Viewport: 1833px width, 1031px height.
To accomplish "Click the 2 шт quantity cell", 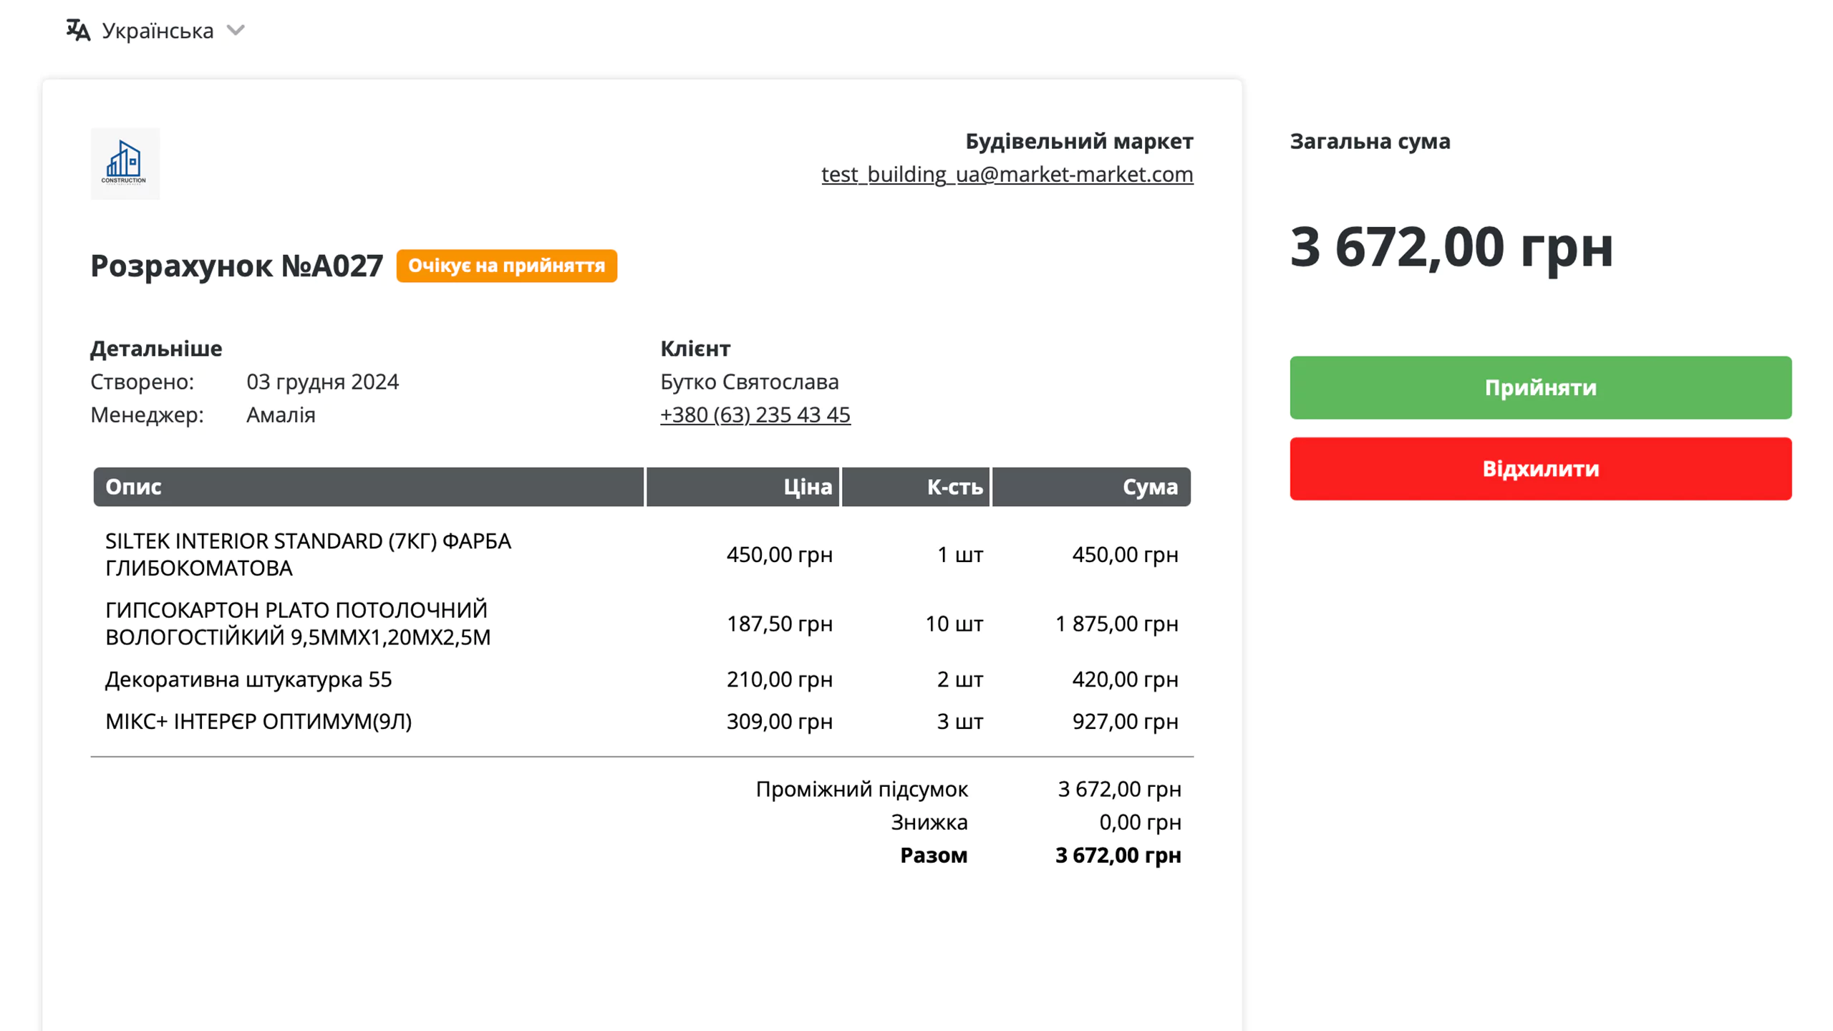I will click(960, 679).
